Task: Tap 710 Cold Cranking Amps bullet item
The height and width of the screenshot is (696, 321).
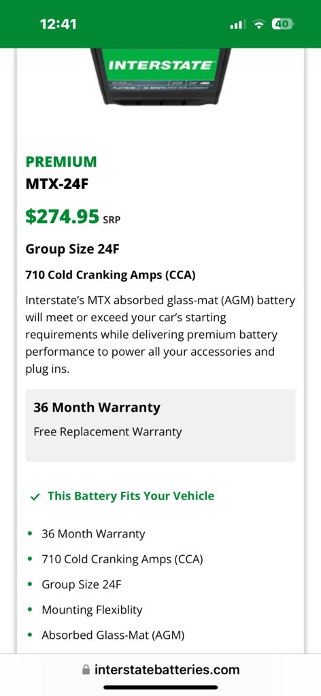Action: pos(122,559)
